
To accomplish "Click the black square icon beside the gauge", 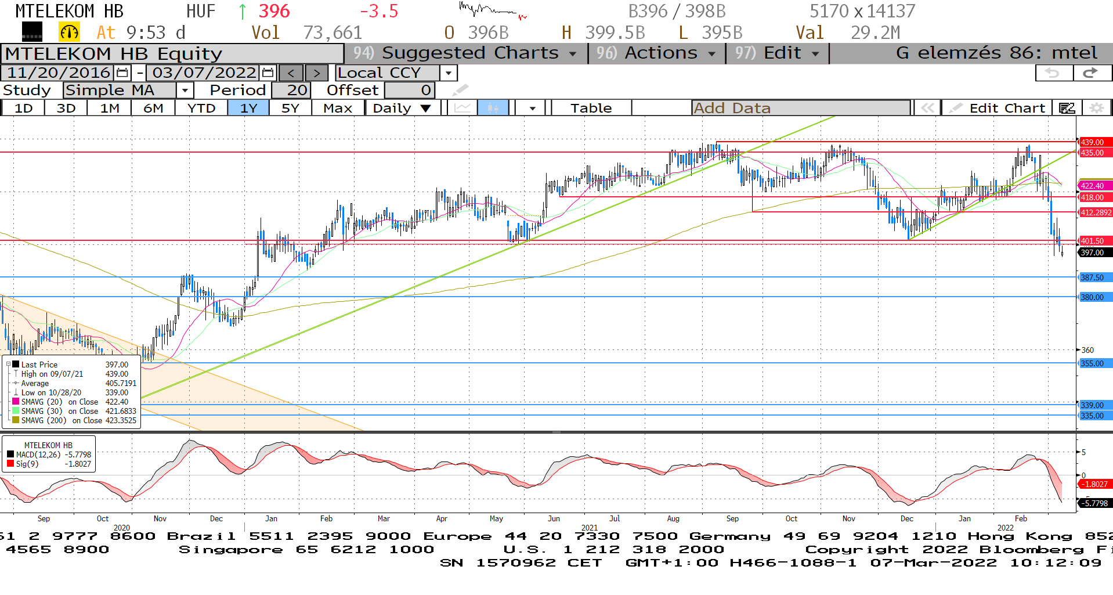I will point(32,32).
